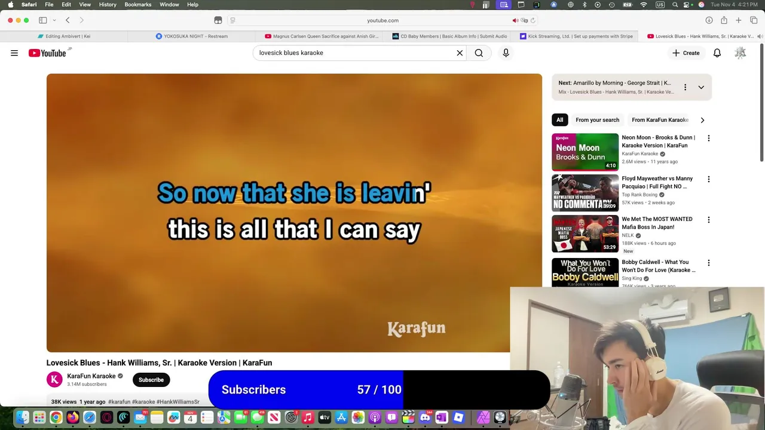The width and height of the screenshot is (765, 430).
Task: Open more options for Bobby Caldwell video
Action: coord(709,263)
